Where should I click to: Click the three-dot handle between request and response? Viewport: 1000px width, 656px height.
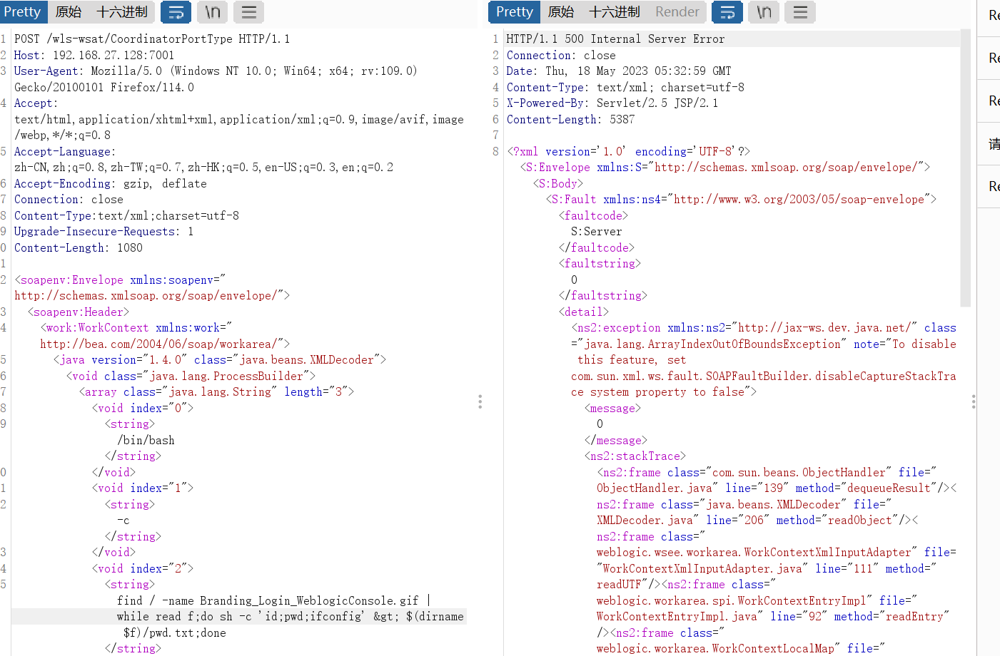480,402
